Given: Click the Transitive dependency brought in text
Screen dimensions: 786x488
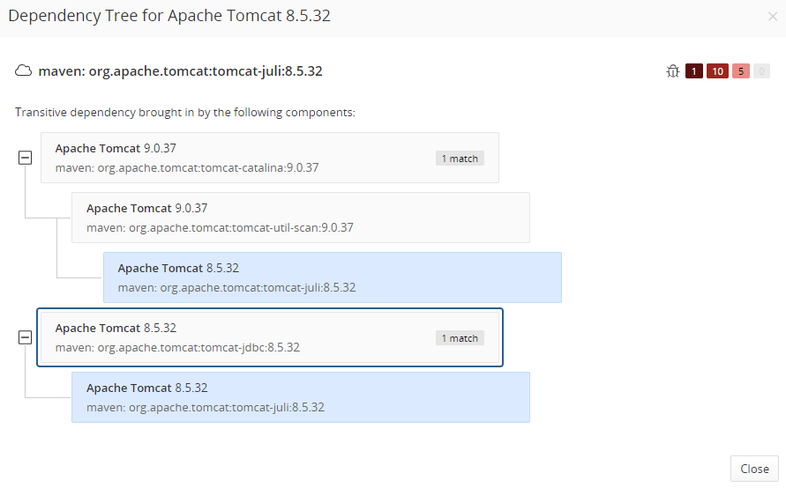Looking at the screenshot, I should 185,112.
